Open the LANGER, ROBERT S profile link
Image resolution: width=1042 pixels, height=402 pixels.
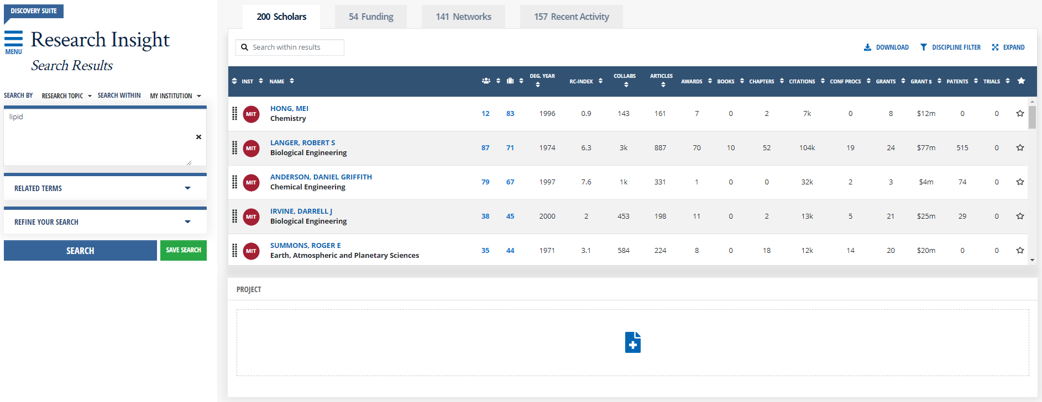coord(302,143)
